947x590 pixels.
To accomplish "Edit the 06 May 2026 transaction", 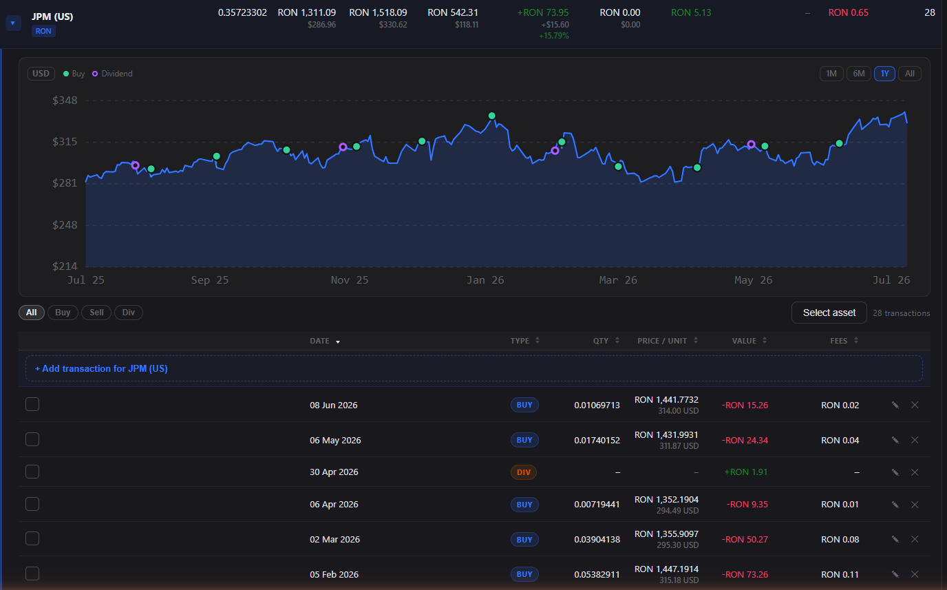I will coord(895,440).
